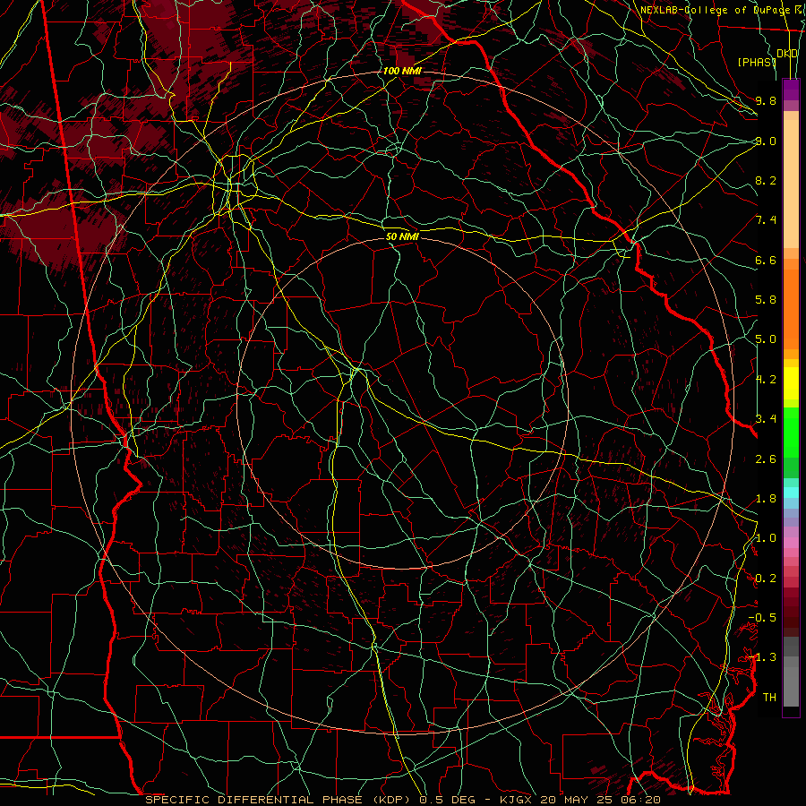Select the "DKD" product label
The image size is (806, 806).
point(787,54)
